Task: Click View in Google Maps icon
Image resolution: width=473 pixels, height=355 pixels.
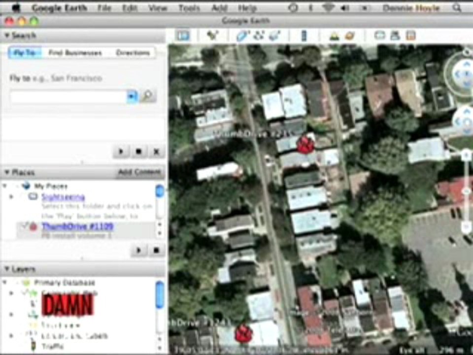Action: coord(410,35)
